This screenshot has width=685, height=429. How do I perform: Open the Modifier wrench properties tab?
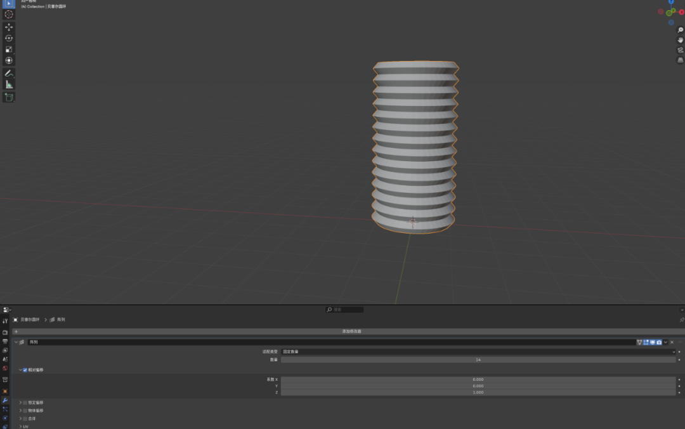click(x=5, y=400)
